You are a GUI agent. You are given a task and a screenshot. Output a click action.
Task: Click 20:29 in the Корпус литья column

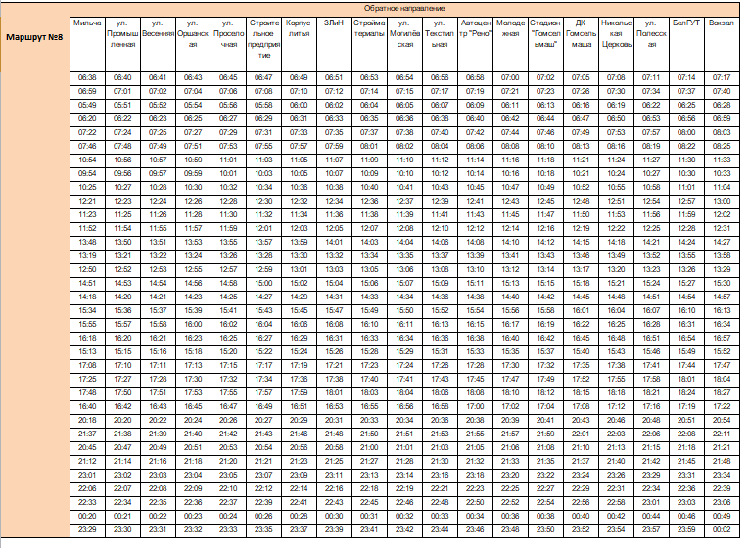[x=299, y=420]
